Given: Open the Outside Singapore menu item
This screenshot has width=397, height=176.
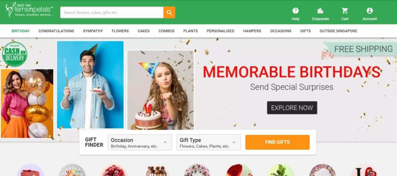Looking at the screenshot, I should (x=338, y=31).
